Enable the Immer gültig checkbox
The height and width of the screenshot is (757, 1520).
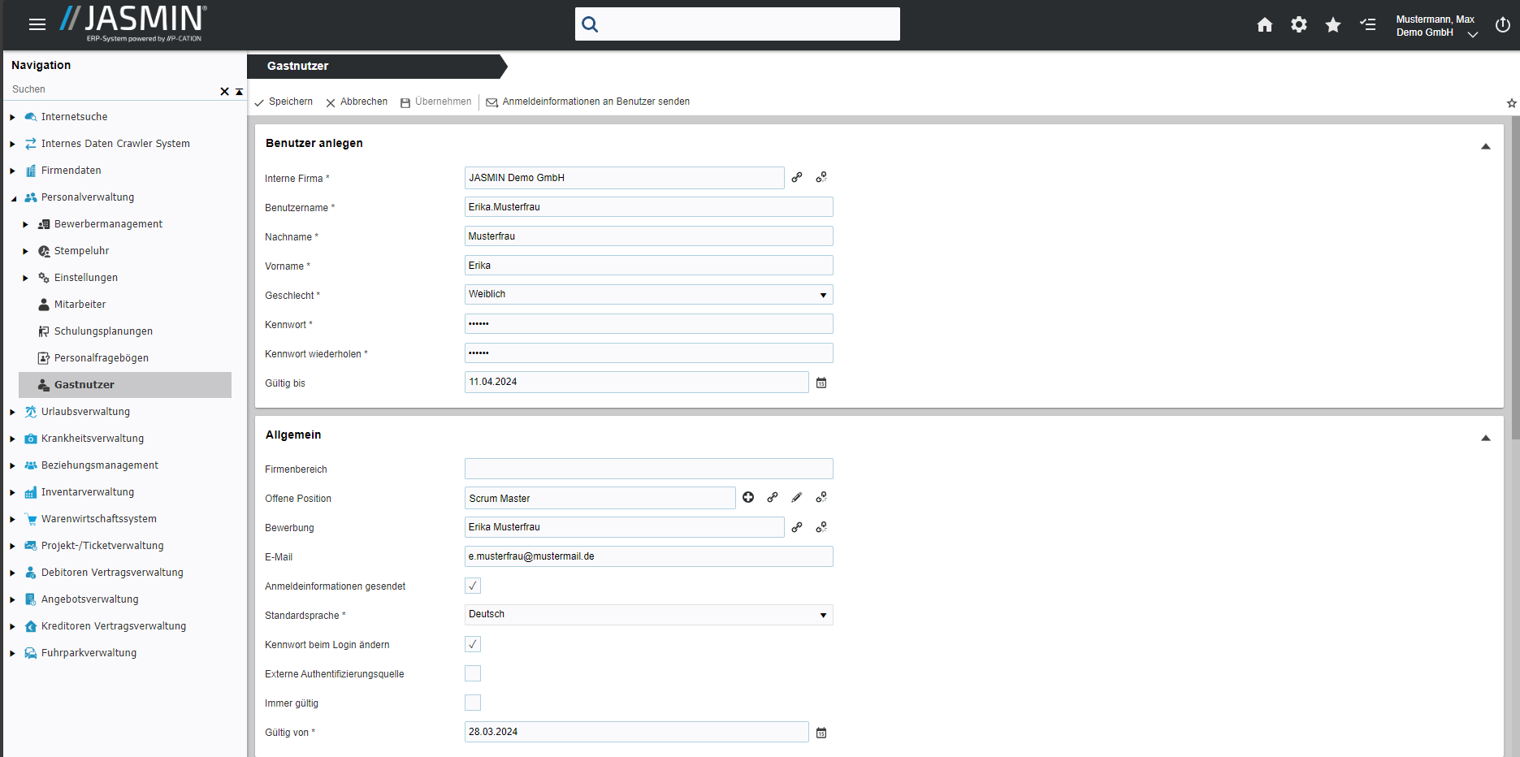point(473,703)
